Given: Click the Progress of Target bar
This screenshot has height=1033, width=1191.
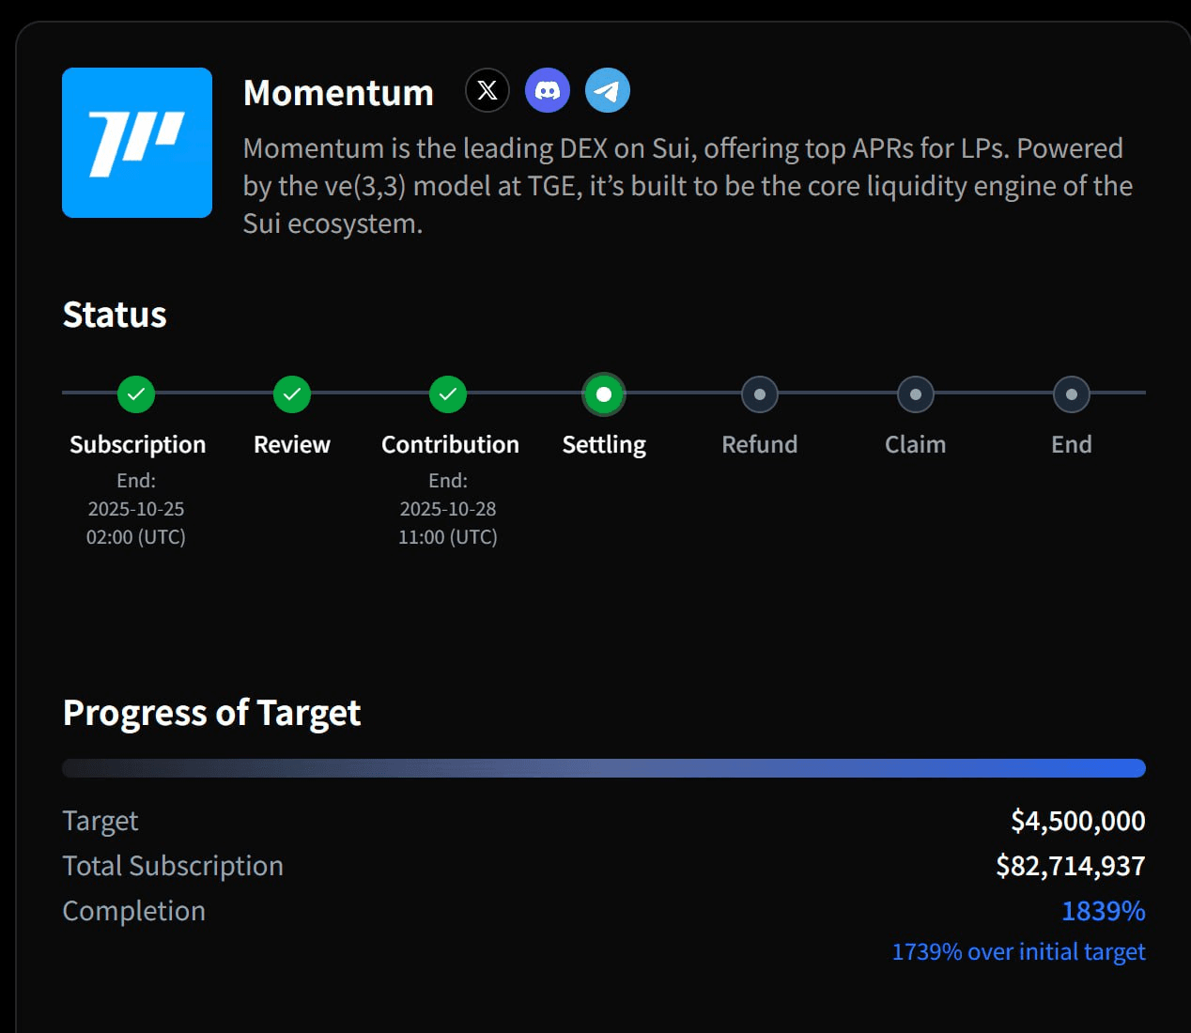Looking at the screenshot, I should click(604, 768).
